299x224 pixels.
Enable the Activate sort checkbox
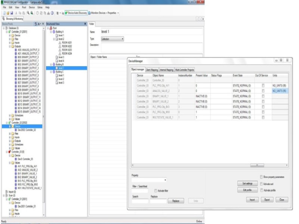pyautogui.click(x=261, y=184)
